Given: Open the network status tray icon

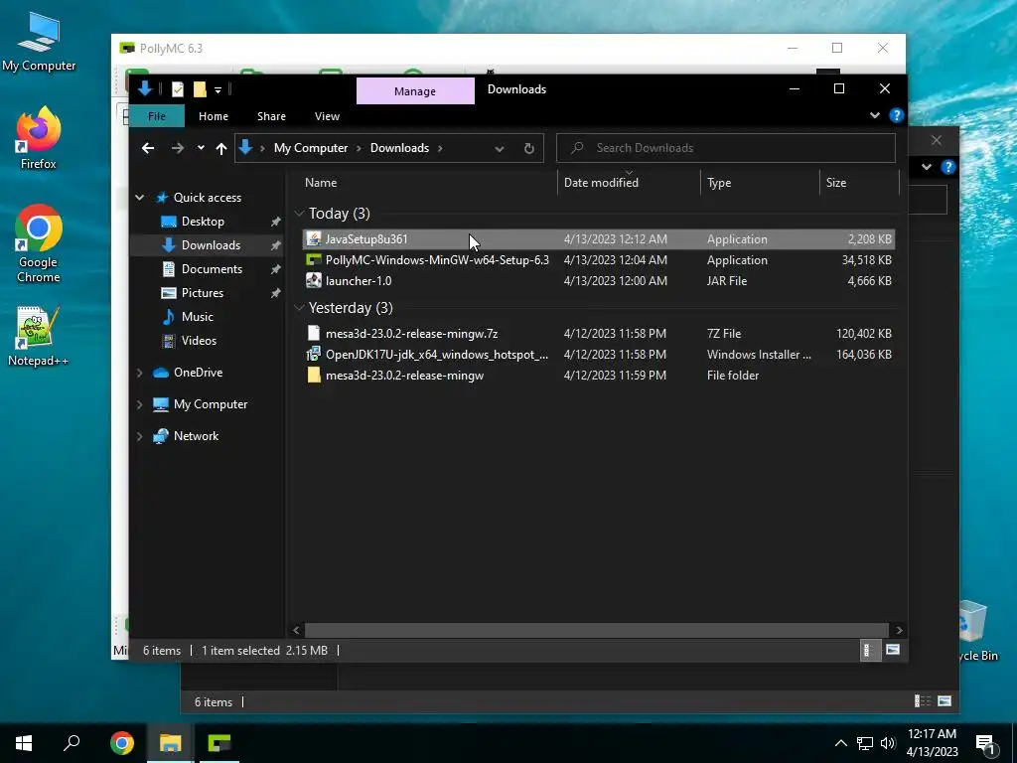Looking at the screenshot, I should point(865,743).
